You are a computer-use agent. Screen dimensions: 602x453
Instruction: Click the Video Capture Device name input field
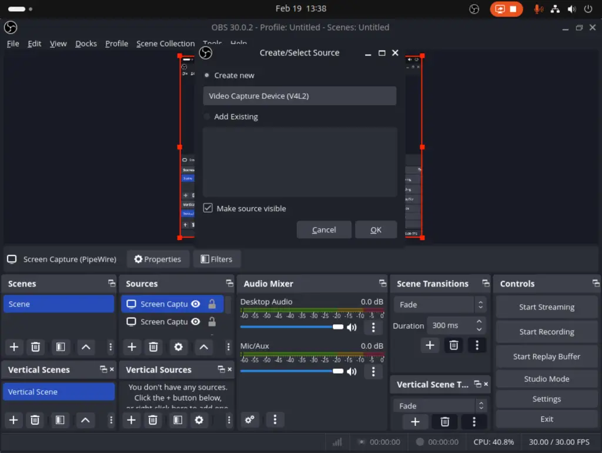coord(299,95)
